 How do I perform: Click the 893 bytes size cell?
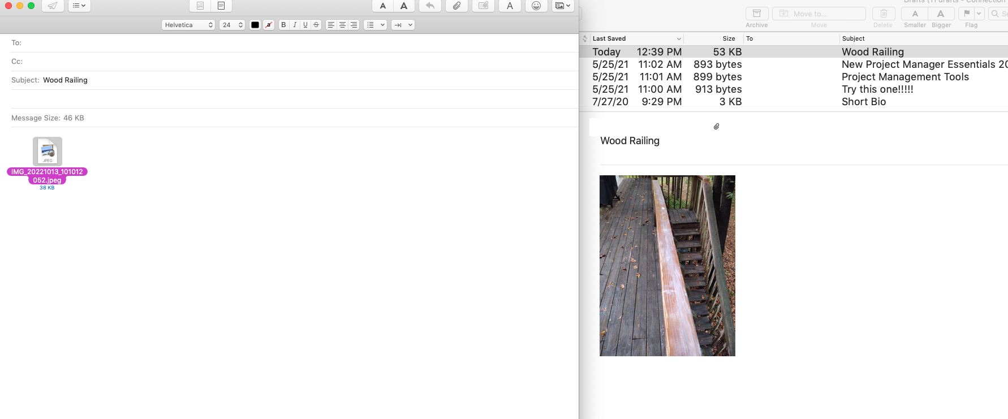point(718,64)
